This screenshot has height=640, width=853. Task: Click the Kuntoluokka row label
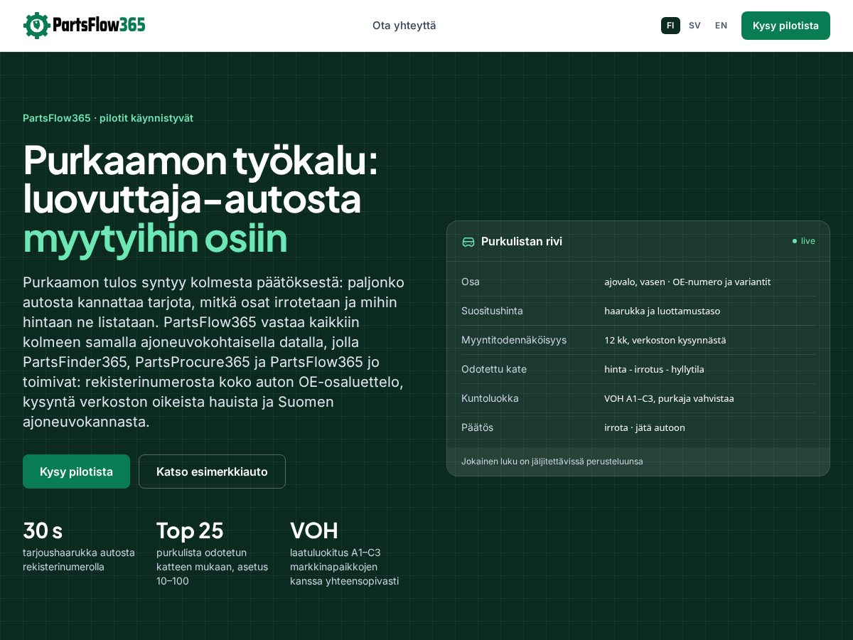490,398
